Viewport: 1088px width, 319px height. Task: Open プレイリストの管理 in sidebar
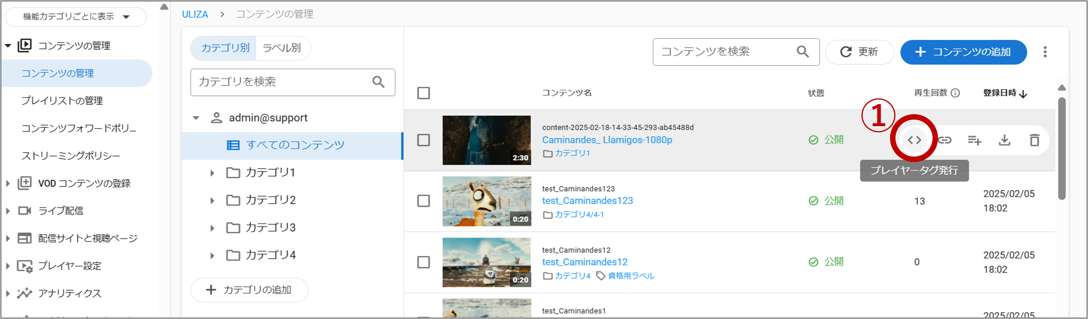(x=62, y=101)
